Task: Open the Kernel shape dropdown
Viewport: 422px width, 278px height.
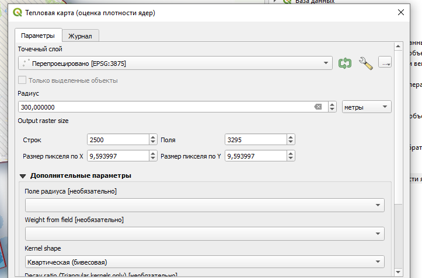Action: [204, 262]
